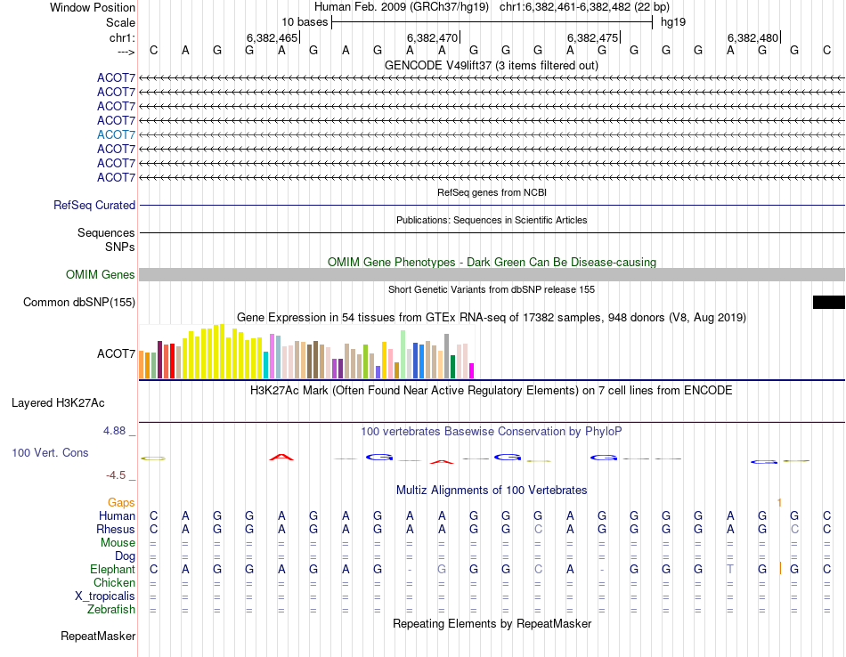846x657 pixels.
Task: Select the Elephant alignment row label
Action: (113, 569)
